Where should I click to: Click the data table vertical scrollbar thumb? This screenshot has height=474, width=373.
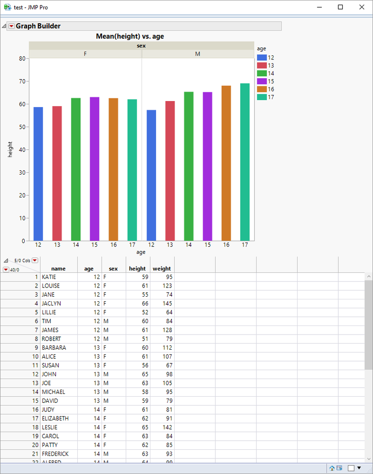pyautogui.click(x=368, y=325)
